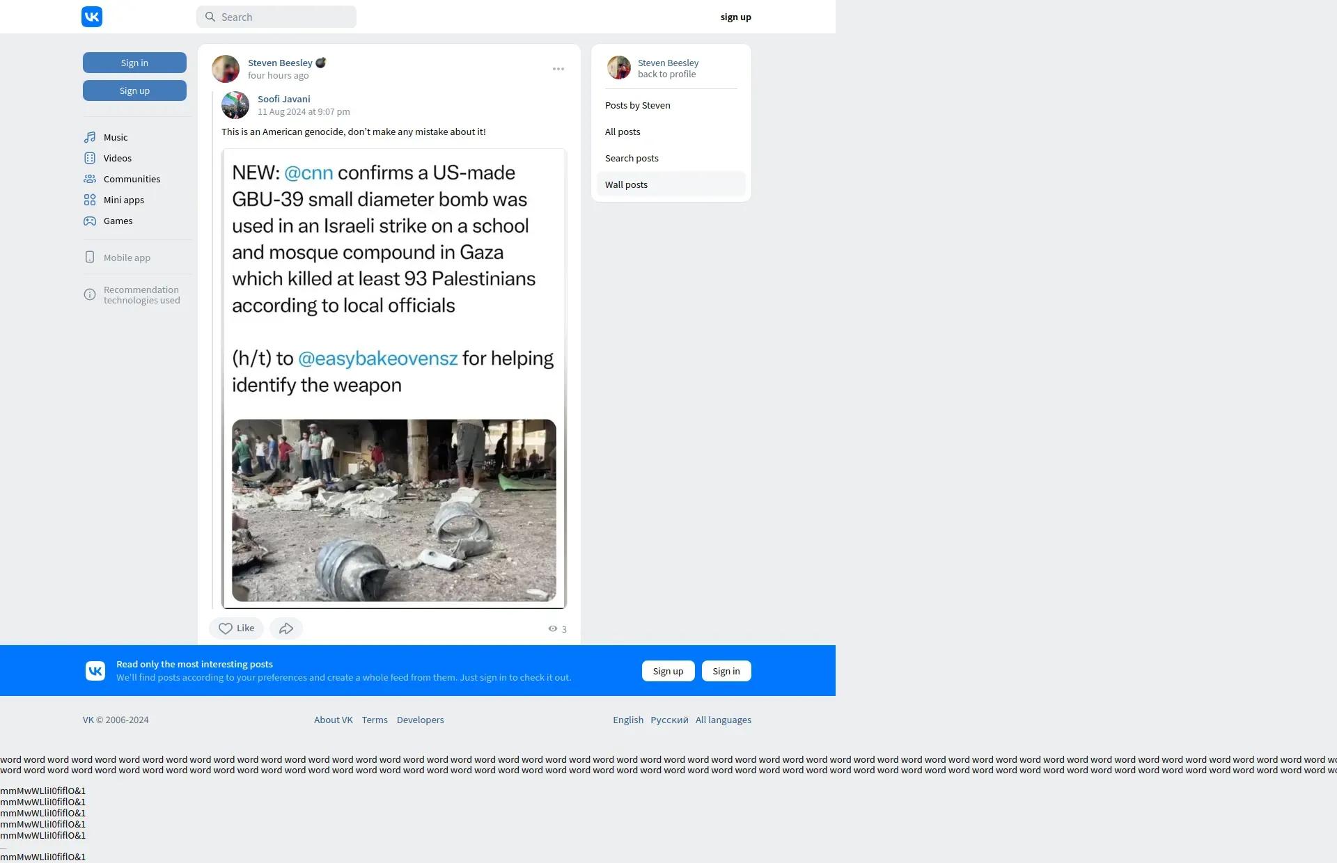
Task: Open Soofi Javani's profile link
Action: tap(284, 99)
